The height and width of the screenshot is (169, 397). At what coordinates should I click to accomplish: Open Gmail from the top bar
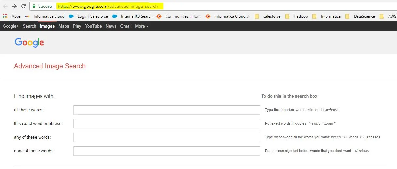pyautogui.click(x=126, y=26)
